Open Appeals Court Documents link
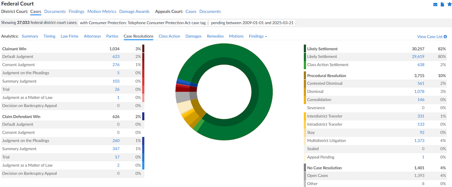 pos(210,12)
